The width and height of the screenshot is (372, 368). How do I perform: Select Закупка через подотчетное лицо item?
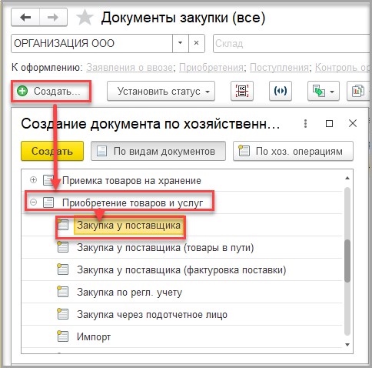click(152, 314)
